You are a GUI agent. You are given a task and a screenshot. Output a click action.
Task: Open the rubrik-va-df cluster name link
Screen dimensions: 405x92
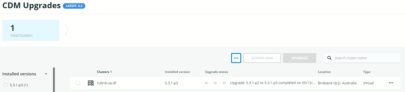107,83
